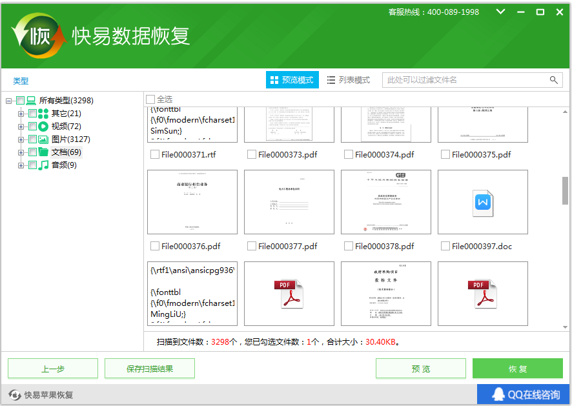
Task: Click the four-dot icon for 其它
Action: tap(43, 114)
